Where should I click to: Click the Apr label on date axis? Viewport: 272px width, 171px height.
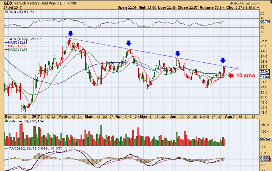click(x=119, y=117)
